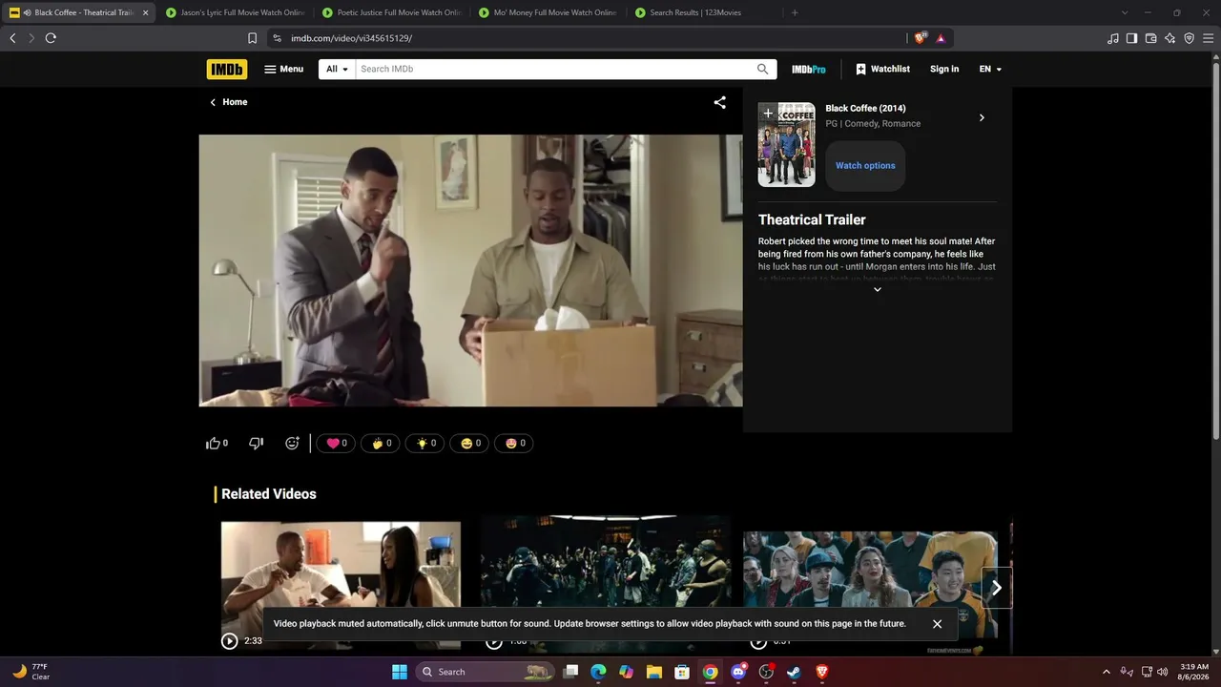Image resolution: width=1221 pixels, height=687 pixels.
Task: Open the Brave Wallet icon
Action: (1150, 38)
